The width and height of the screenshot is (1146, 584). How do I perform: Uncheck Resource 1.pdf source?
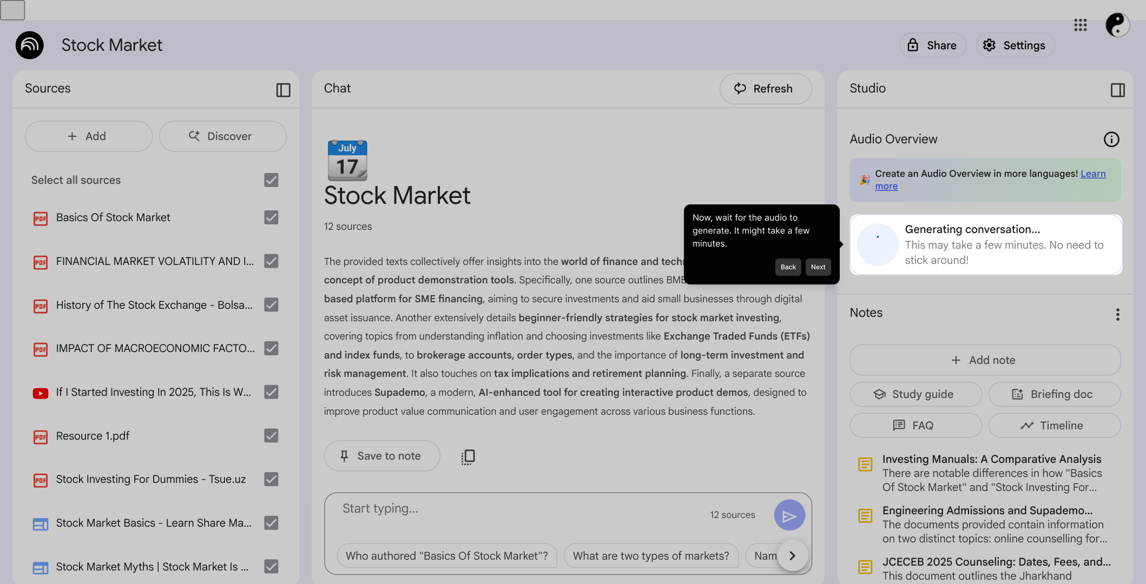click(271, 436)
